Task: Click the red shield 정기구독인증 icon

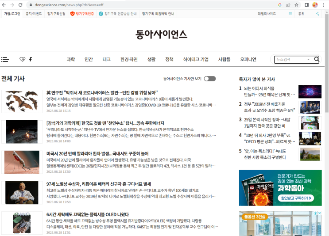Action: tap(72, 14)
